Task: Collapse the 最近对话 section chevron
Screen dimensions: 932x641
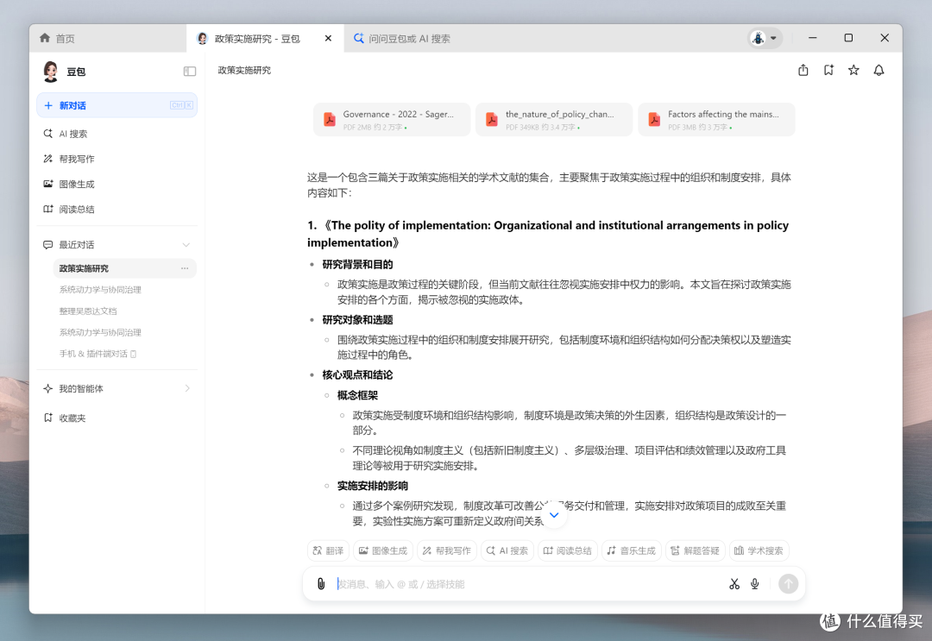Action: click(186, 245)
